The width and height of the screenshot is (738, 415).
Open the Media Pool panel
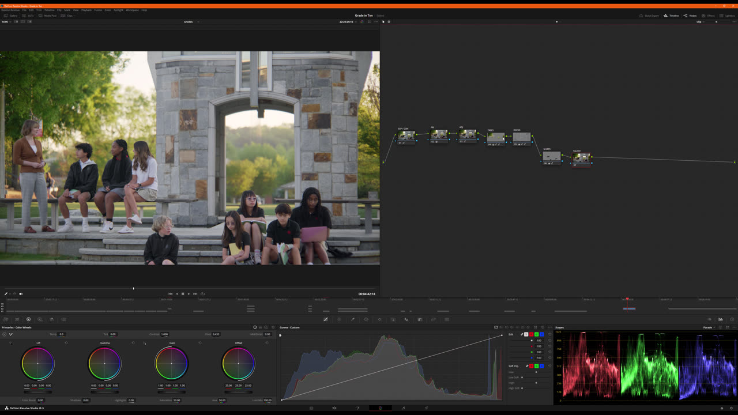coord(48,16)
